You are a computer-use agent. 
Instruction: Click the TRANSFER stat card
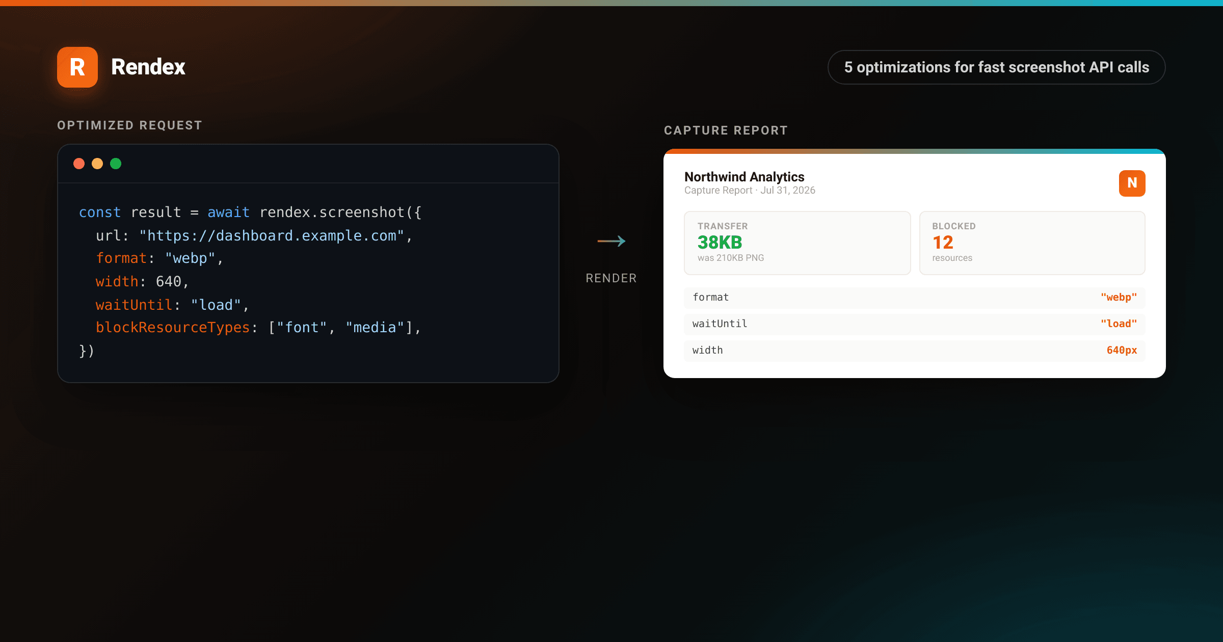[797, 243]
